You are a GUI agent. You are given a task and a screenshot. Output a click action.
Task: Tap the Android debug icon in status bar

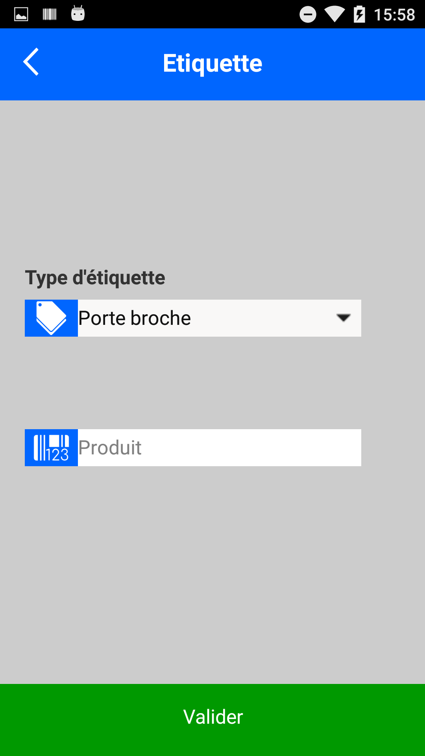coord(78,14)
